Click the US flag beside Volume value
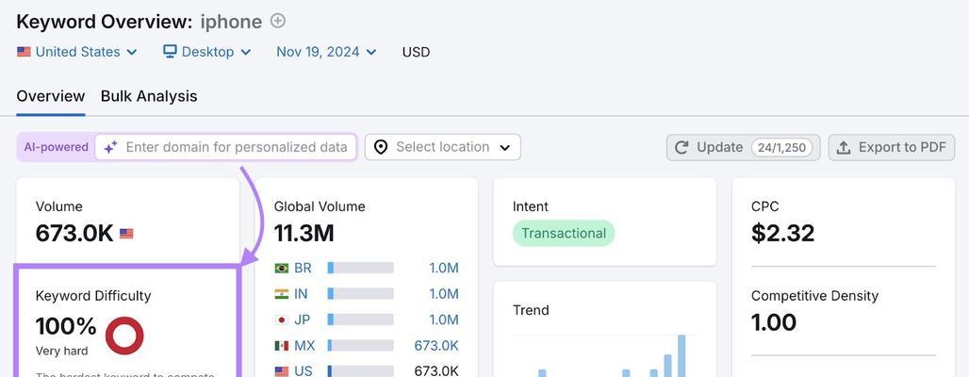The image size is (969, 377). (126, 234)
